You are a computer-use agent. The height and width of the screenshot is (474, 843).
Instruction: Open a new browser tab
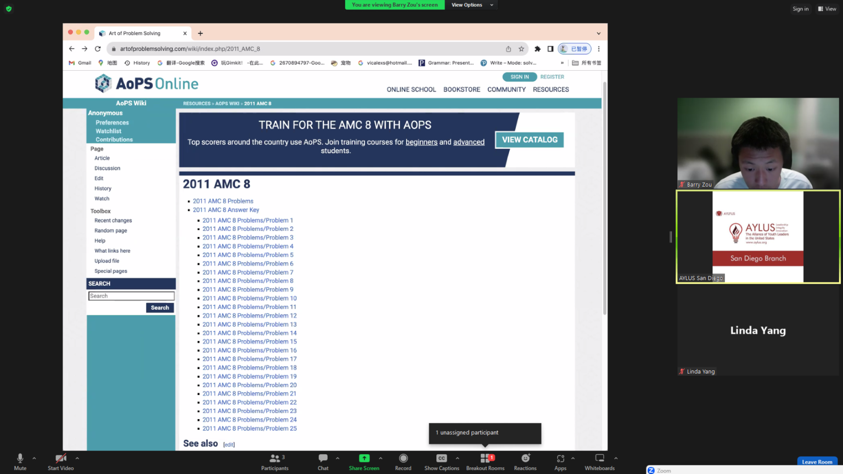point(200,33)
